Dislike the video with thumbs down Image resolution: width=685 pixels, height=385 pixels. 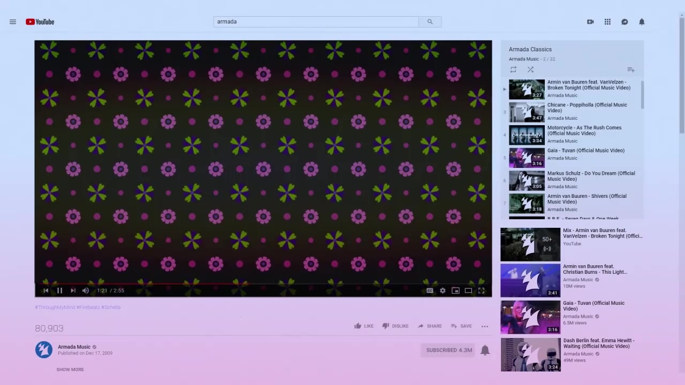tap(395, 326)
